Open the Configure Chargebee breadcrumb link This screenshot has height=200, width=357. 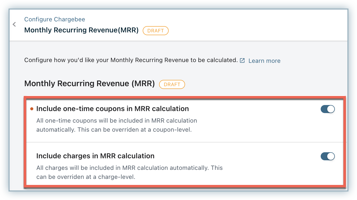pos(54,19)
